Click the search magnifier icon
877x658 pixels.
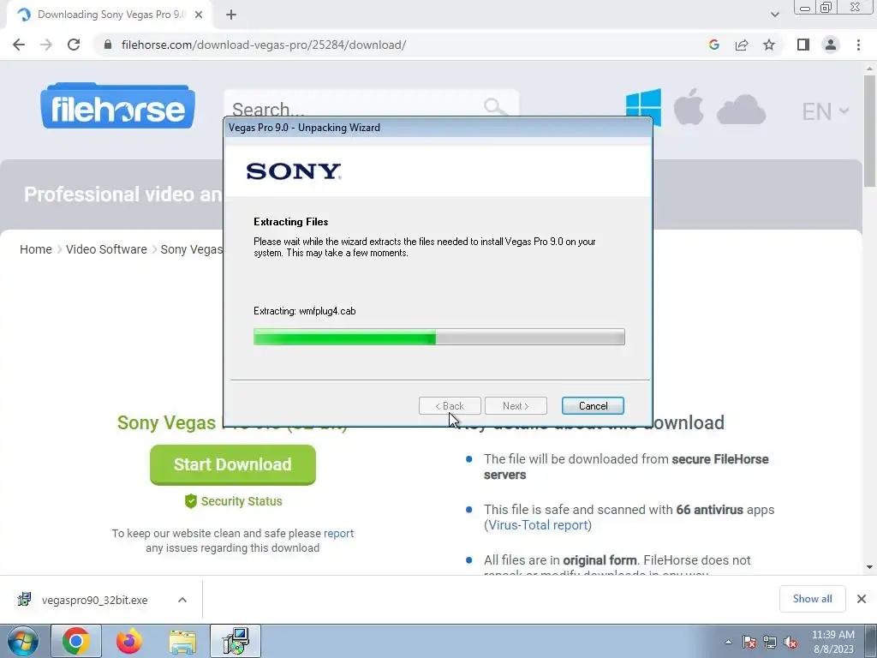click(x=495, y=105)
